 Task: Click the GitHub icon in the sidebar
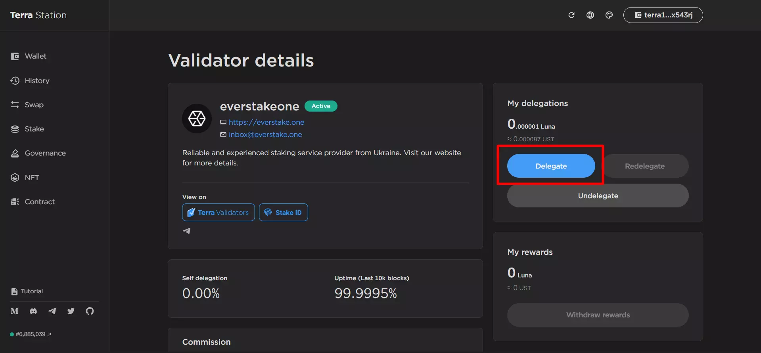coord(90,311)
